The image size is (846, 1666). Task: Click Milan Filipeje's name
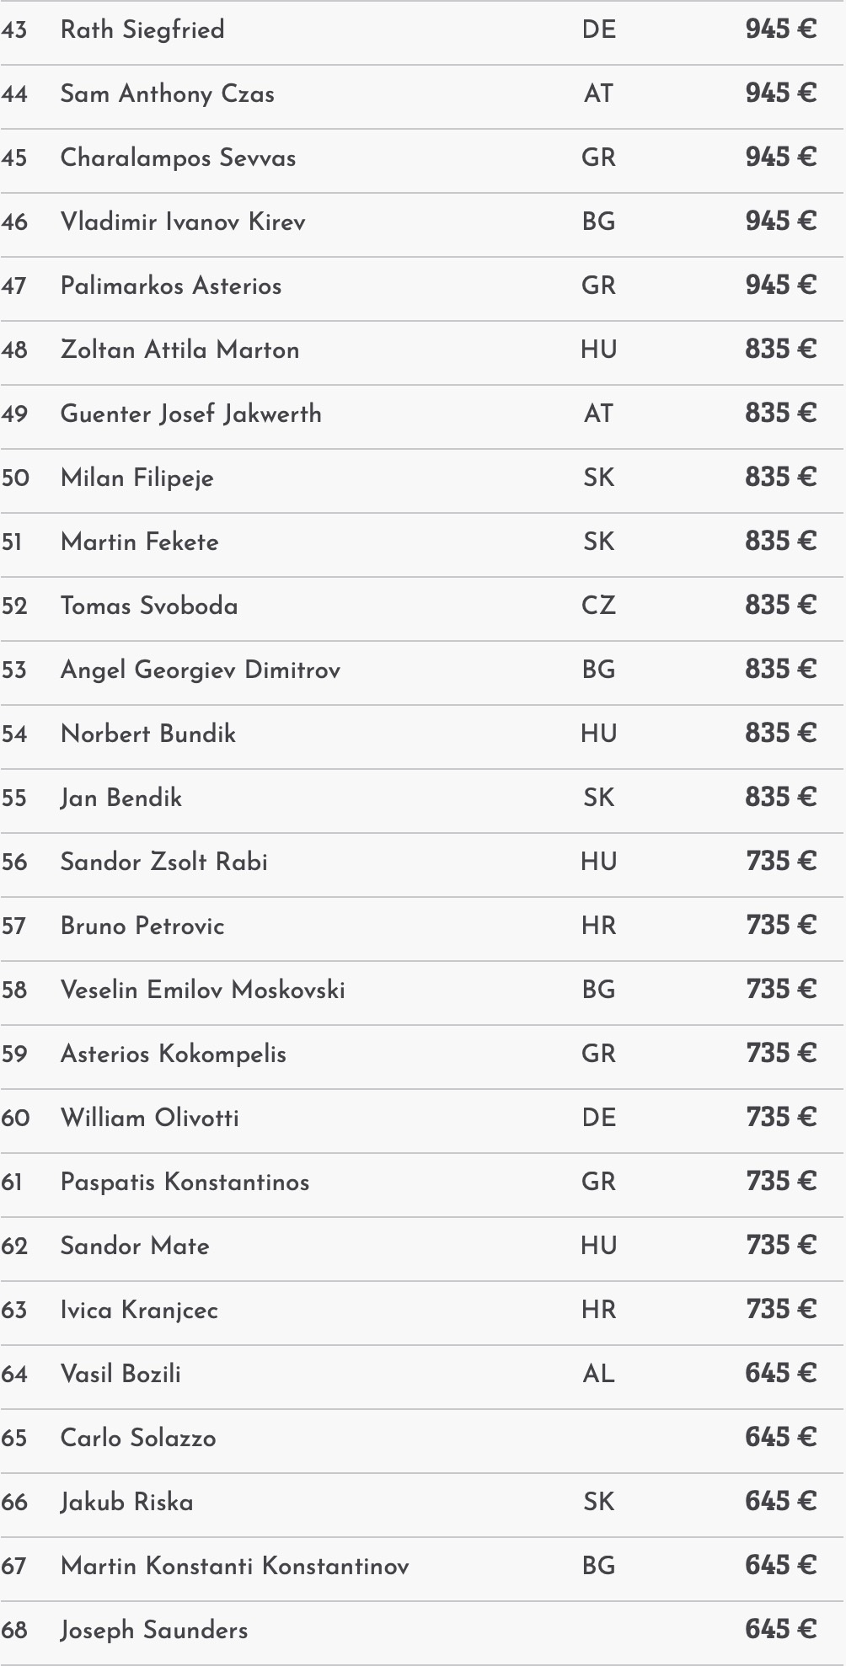(x=137, y=478)
